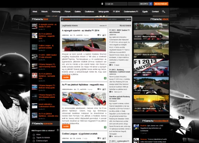Open the Galéria menu item
The height and width of the screenshot is (143, 199).
click(78, 12)
